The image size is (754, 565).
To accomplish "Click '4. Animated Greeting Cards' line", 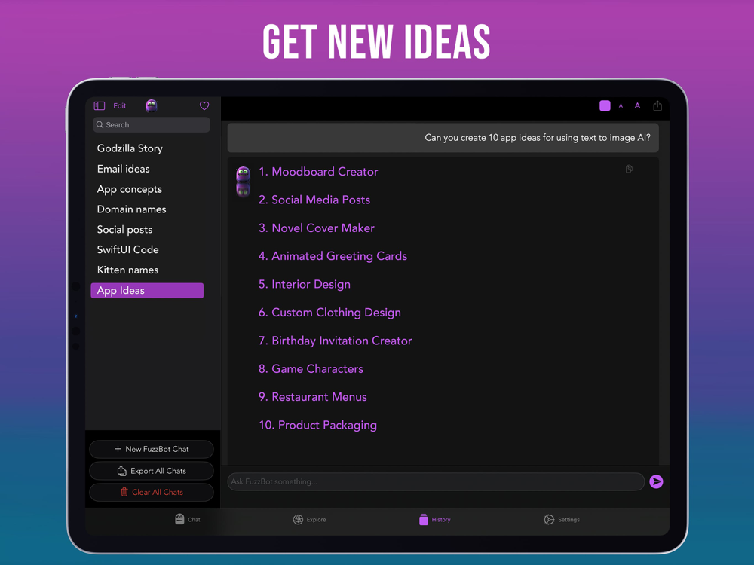I will pos(333,256).
